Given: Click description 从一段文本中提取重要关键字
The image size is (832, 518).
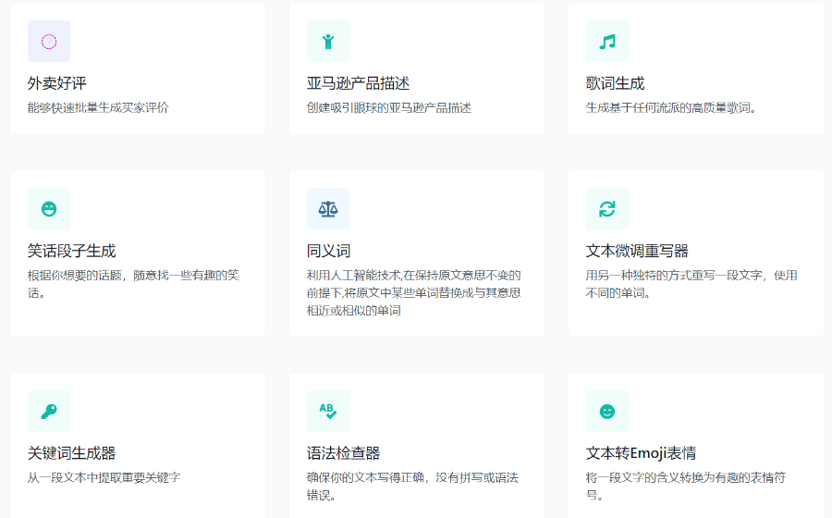Looking at the screenshot, I should coord(104,477).
